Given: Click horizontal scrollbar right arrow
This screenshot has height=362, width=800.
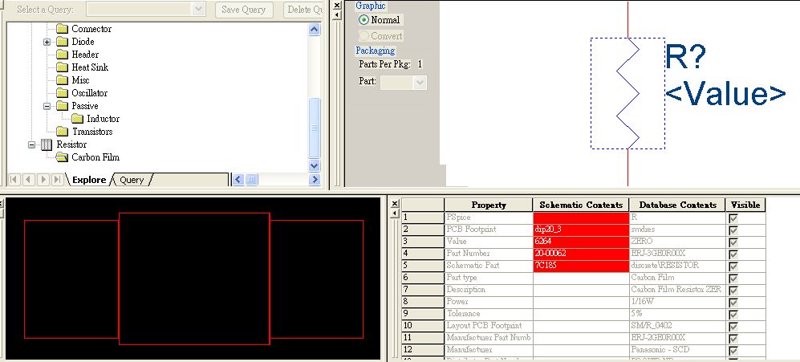Looking at the screenshot, I should tap(315, 179).
